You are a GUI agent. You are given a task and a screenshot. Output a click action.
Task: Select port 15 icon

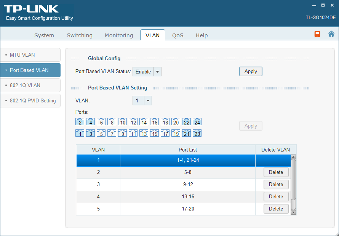coord(155,133)
